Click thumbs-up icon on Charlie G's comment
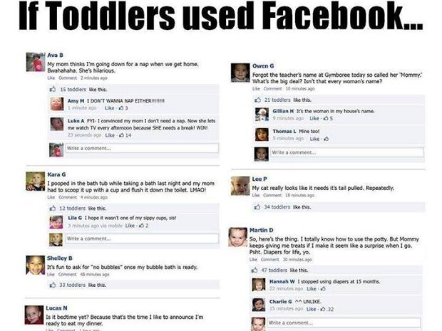The image size is (442, 331). (x=324, y=309)
